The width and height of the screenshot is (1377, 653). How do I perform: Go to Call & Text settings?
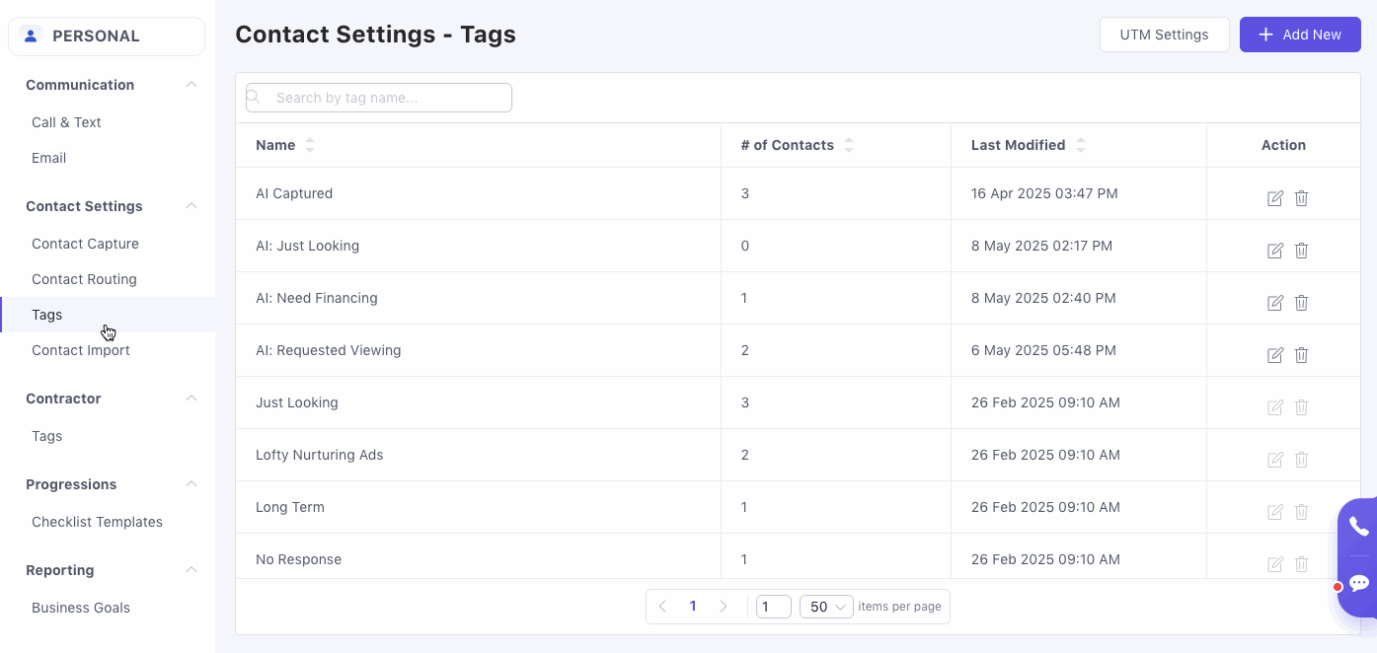[x=66, y=122]
